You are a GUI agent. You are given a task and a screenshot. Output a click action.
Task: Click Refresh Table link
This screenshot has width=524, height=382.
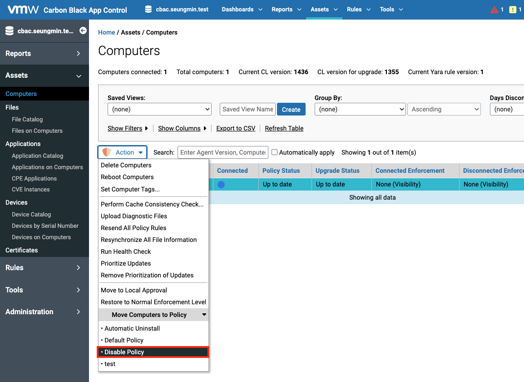point(284,128)
